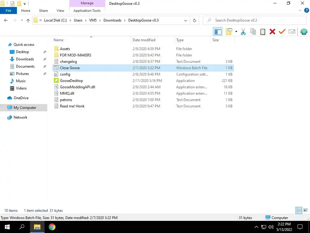The width and height of the screenshot is (310, 233).
Task: Open Windows Start menu
Action: point(7,227)
